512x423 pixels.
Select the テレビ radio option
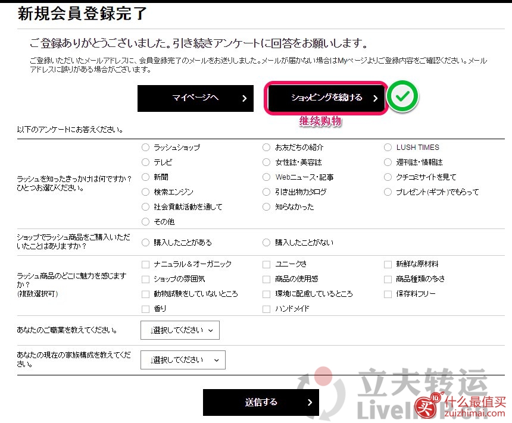tap(145, 162)
